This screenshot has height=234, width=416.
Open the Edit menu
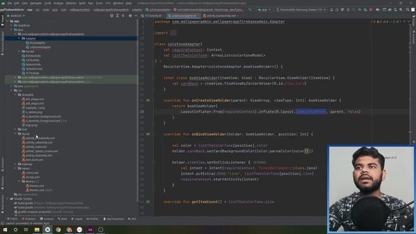16,3
